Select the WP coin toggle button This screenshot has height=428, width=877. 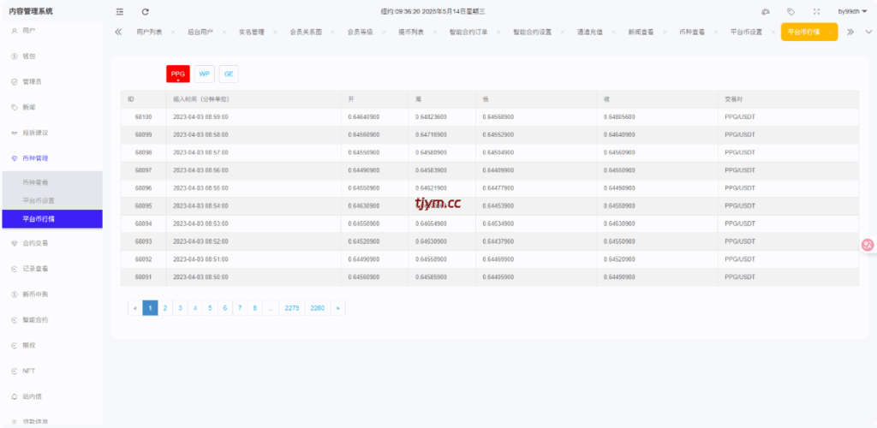point(205,74)
